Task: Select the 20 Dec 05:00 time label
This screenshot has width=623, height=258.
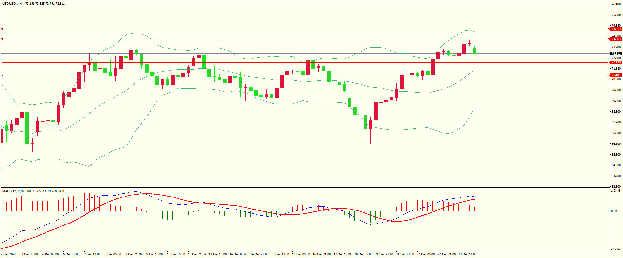Action: (x=363, y=254)
